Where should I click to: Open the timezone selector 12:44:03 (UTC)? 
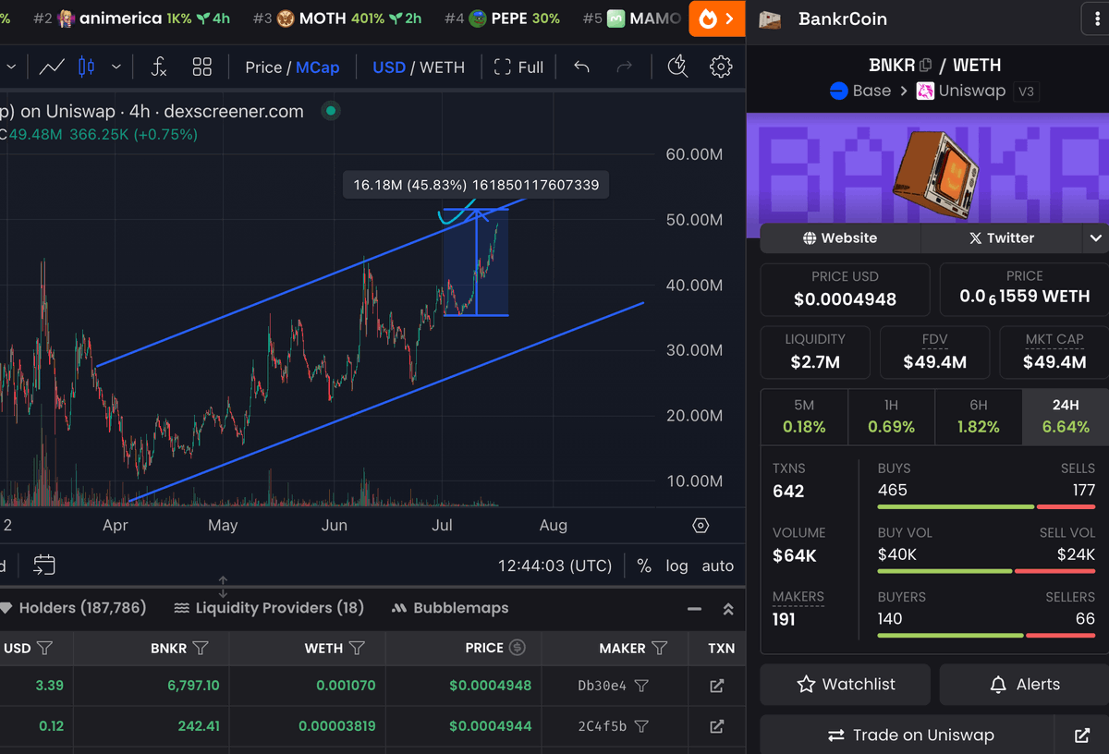point(554,565)
